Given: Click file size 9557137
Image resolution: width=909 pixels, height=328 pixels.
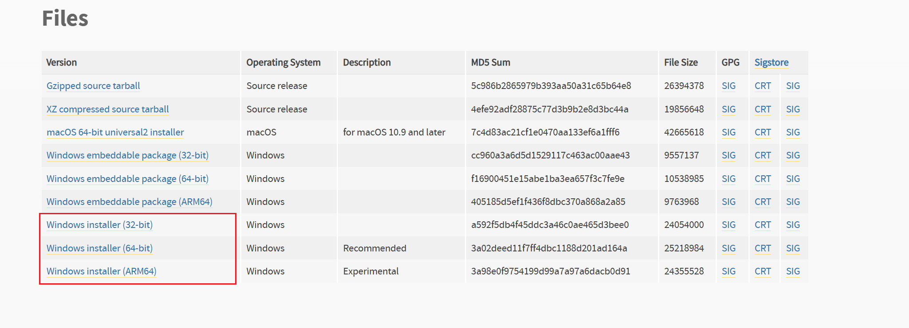Looking at the screenshot, I should pos(681,155).
